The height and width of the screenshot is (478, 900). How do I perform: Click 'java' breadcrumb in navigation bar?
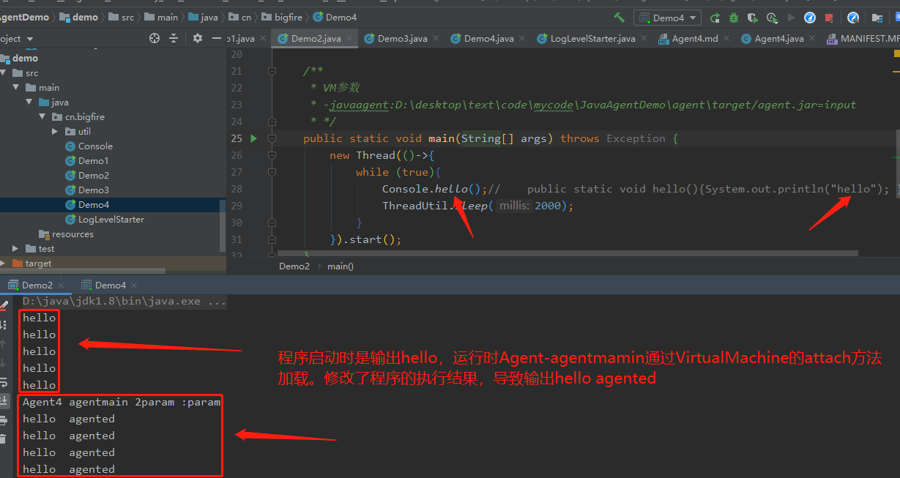coord(204,18)
